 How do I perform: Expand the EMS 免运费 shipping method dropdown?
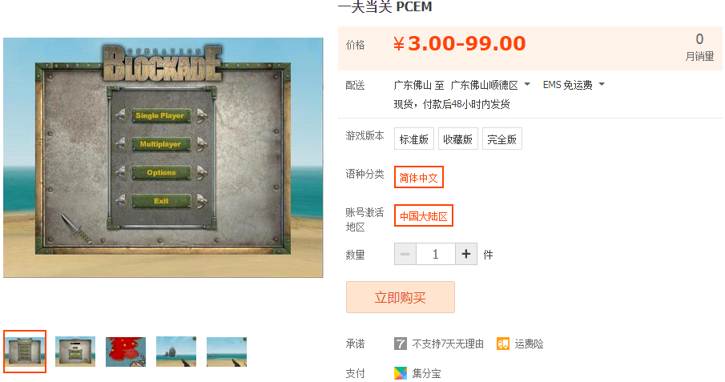coord(574,85)
